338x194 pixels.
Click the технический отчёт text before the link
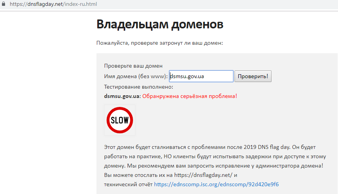pos(128,184)
